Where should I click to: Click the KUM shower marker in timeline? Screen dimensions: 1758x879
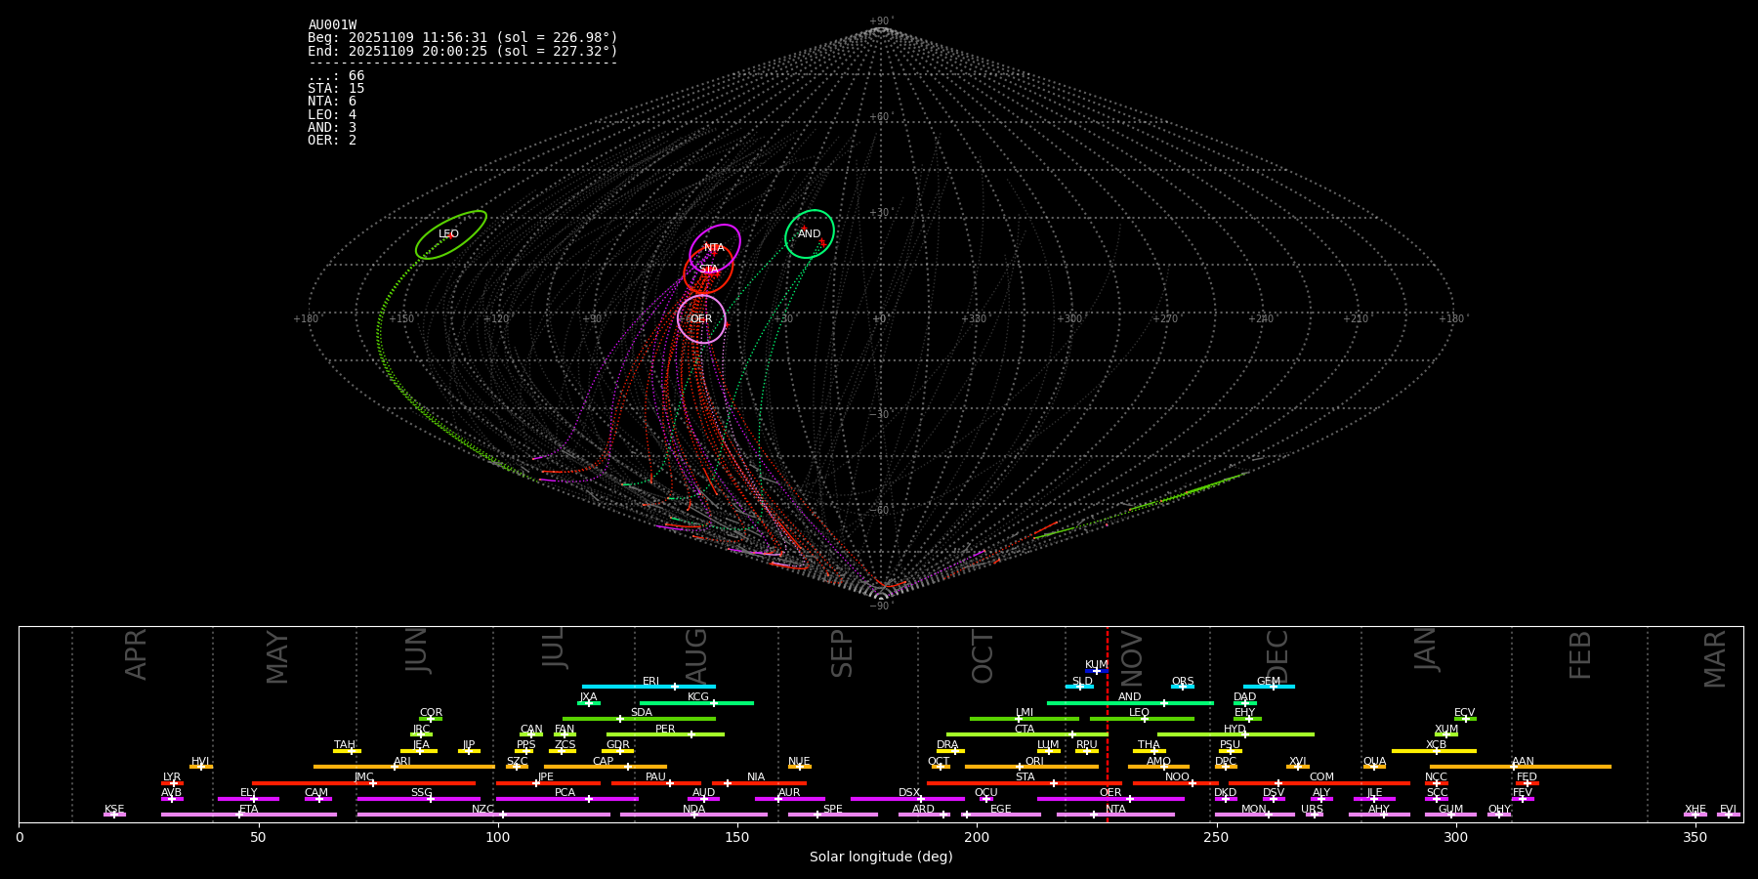point(1096,671)
